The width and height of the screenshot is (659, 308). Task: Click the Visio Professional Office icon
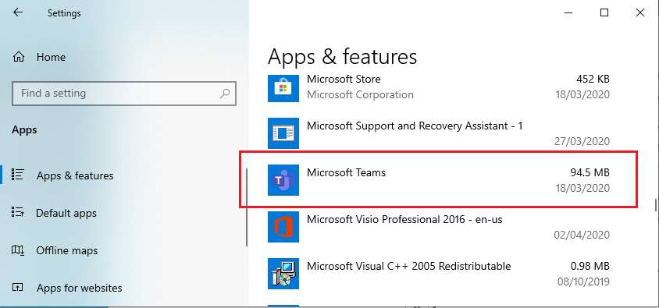pyautogui.click(x=283, y=227)
